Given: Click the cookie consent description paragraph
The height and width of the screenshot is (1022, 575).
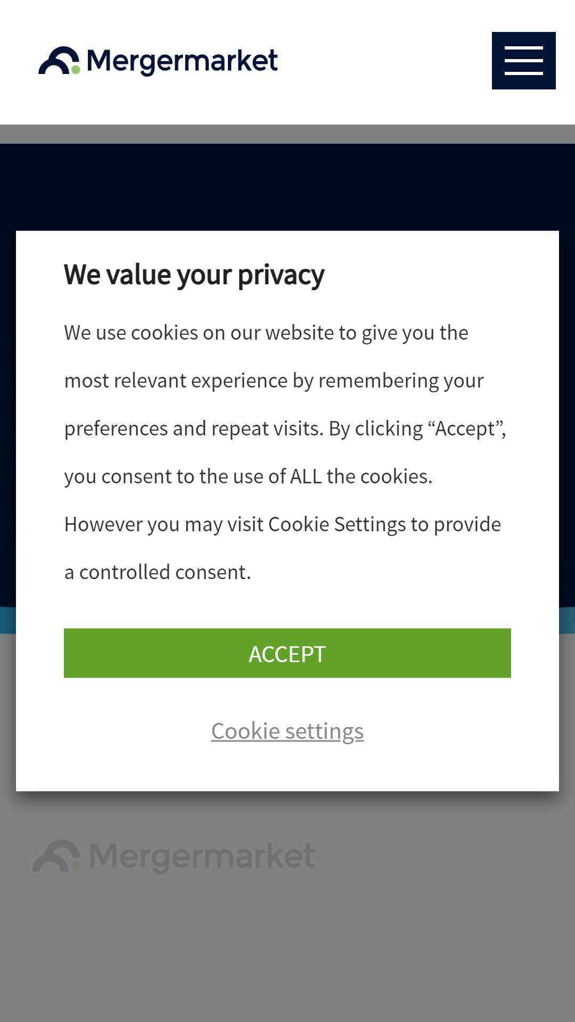Looking at the screenshot, I should pyautogui.click(x=285, y=452).
